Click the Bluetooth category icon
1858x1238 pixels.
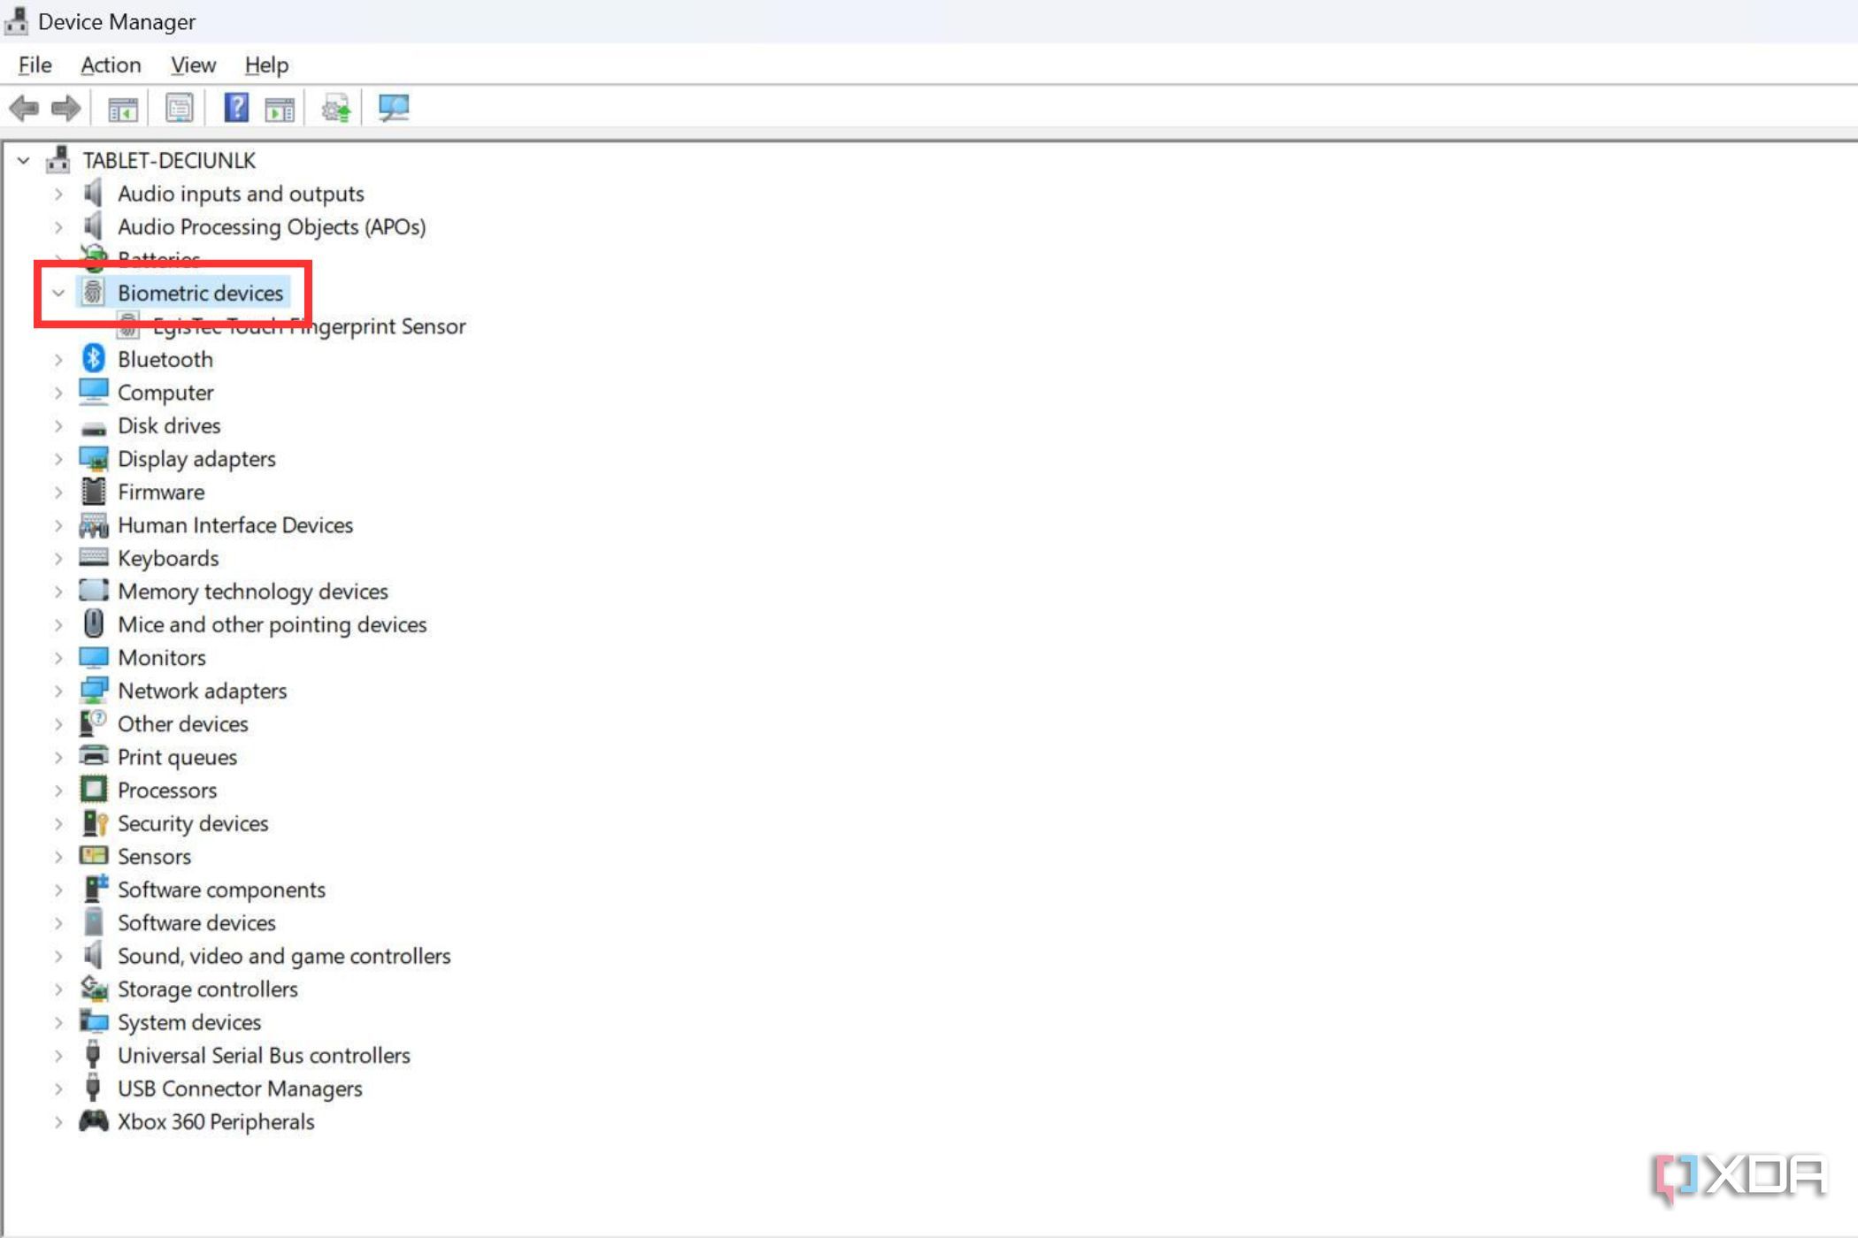click(x=93, y=359)
